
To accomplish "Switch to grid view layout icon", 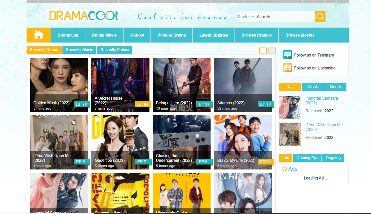I will pos(263,51).
